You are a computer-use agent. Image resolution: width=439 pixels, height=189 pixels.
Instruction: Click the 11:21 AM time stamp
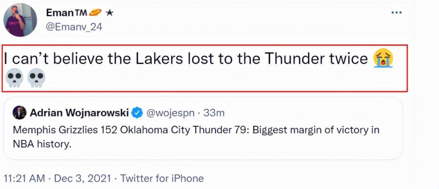point(24,178)
